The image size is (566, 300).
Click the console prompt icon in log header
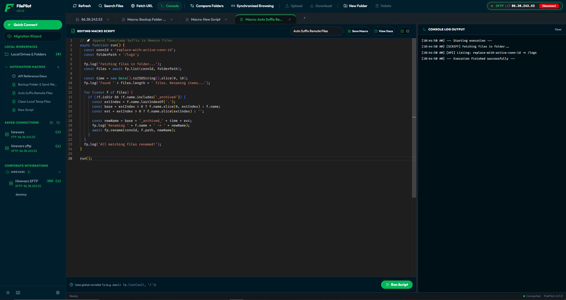pyautogui.click(x=424, y=29)
